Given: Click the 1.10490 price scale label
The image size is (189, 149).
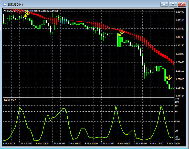Looking at the screenshot, I should pos(180,37).
